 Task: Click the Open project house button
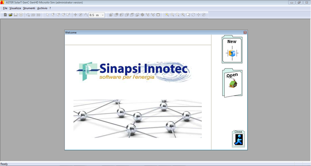click(x=232, y=83)
